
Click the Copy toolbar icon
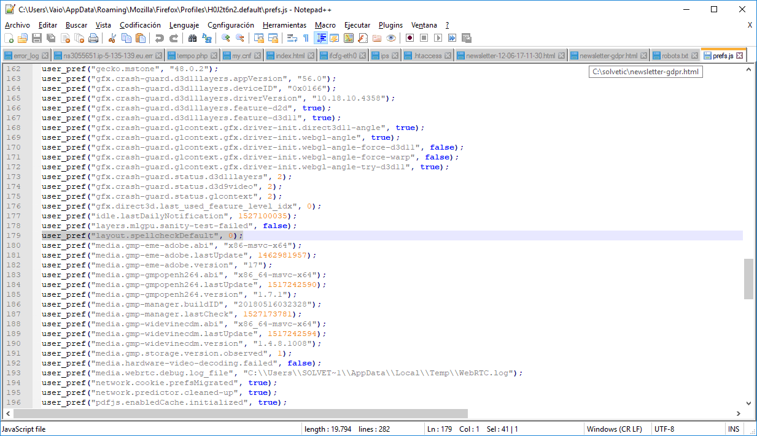tap(126, 38)
